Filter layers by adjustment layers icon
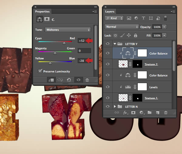Image resolution: width=182 pixels, height=154 pixels. pyautogui.click(x=136, y=18)
